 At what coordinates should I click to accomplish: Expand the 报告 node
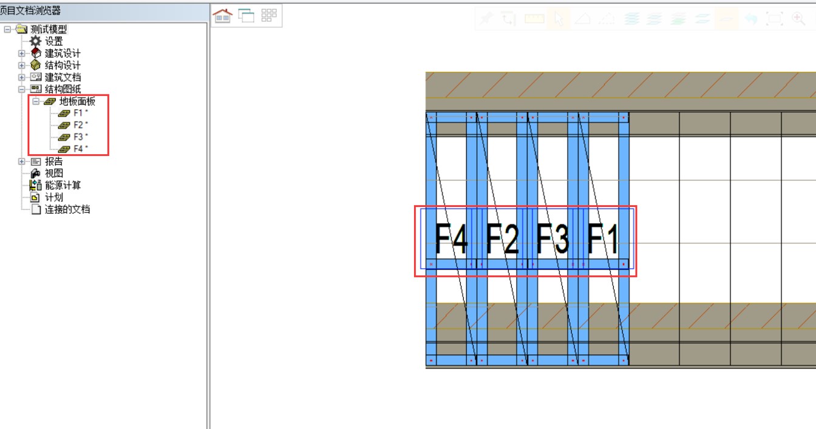(x=22, y=161)
